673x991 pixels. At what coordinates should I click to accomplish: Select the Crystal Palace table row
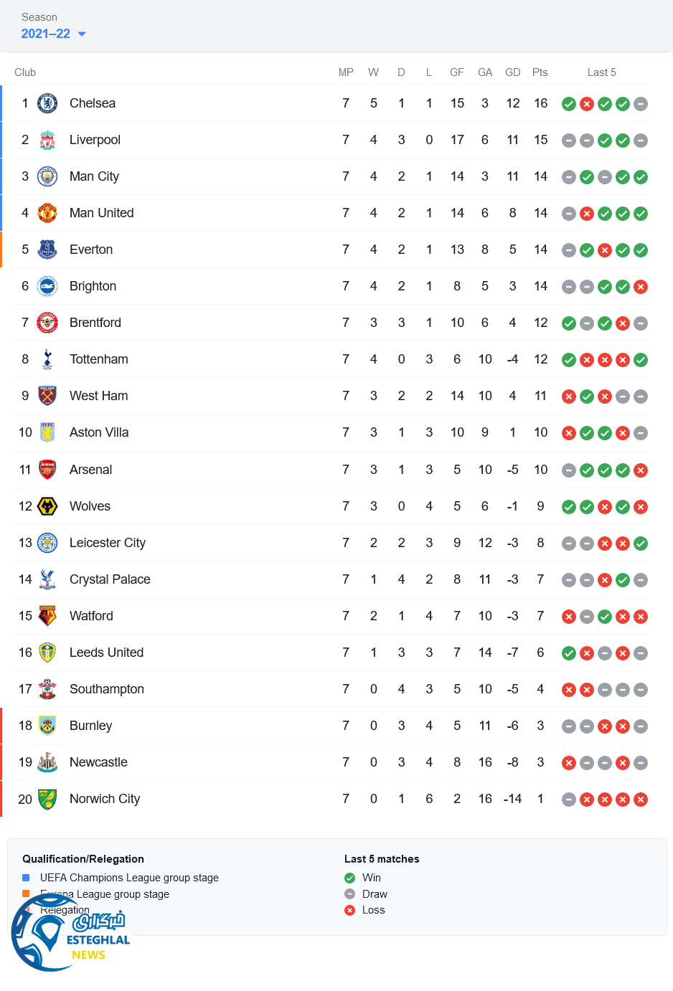coord(330,579)
